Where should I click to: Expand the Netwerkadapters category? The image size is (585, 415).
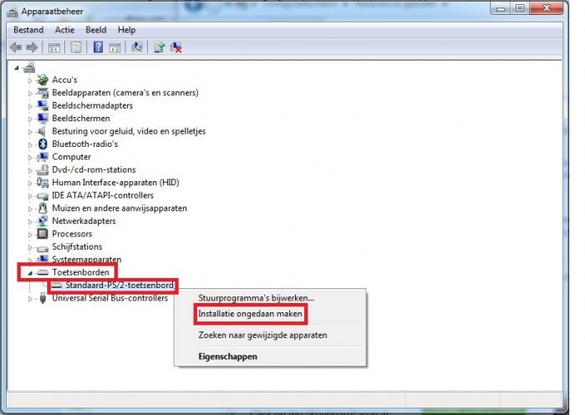30,221
